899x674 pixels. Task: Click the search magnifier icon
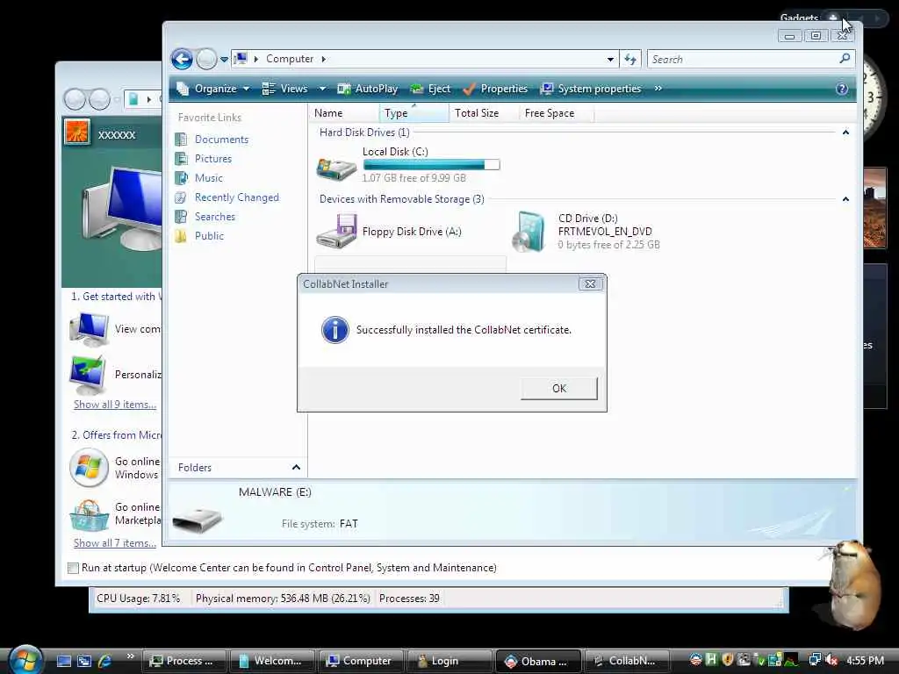click(845, 59)
